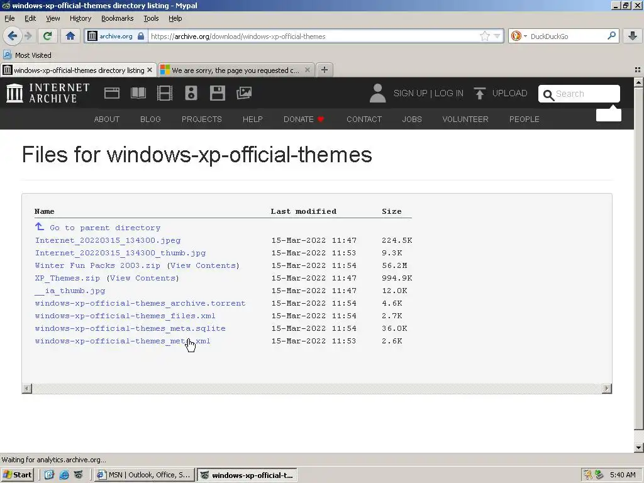Open the Bookmarks menu
The height and width of the screenshot is (483, 644).
pyautogui.click(x=117, y=18)
